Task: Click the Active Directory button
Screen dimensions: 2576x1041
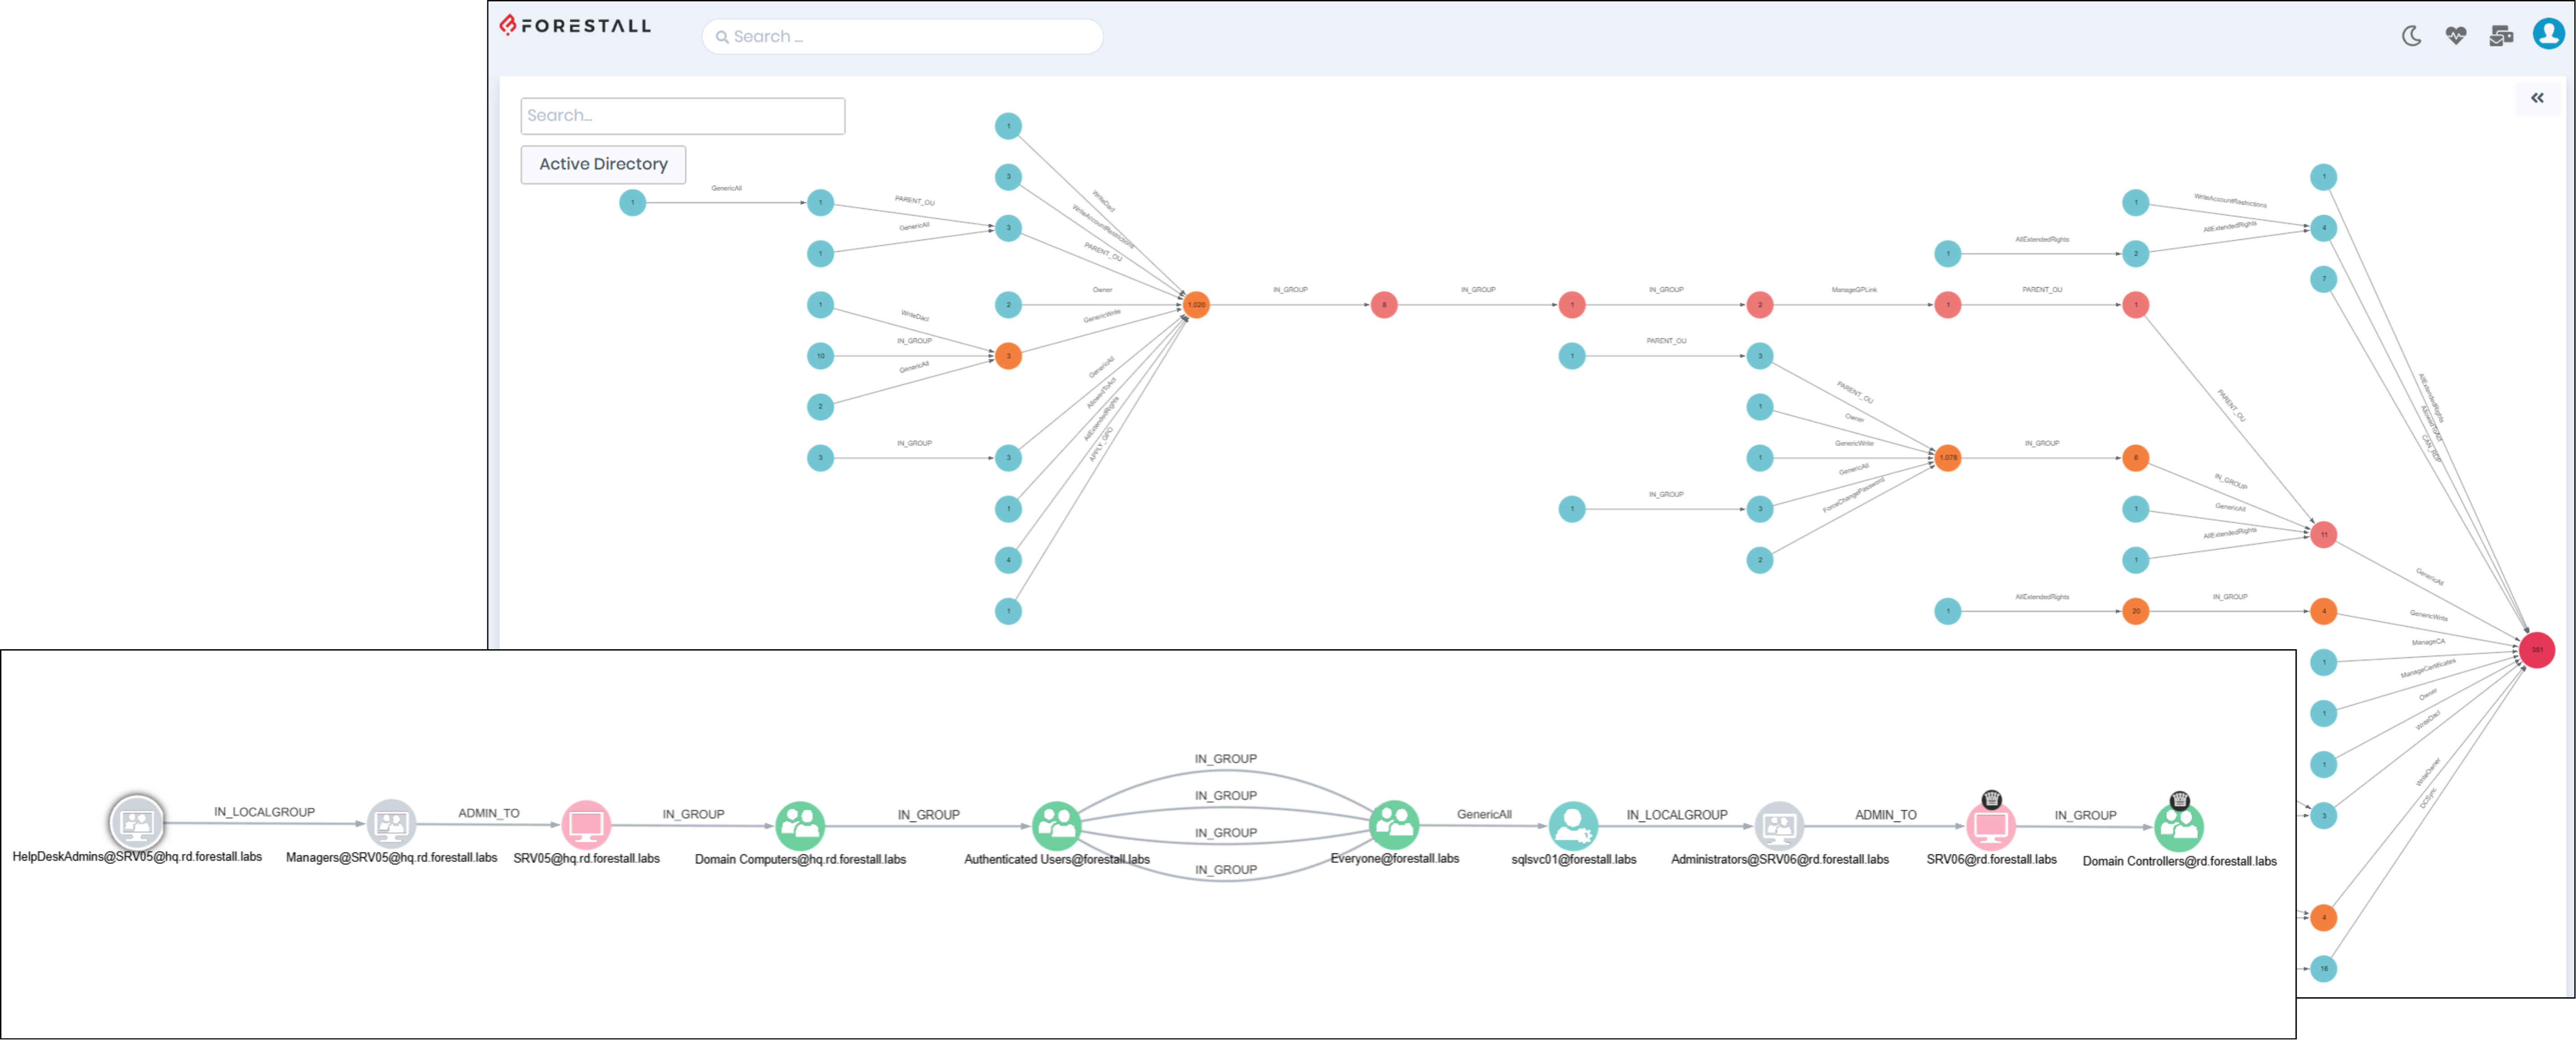Action: point(602,164)
